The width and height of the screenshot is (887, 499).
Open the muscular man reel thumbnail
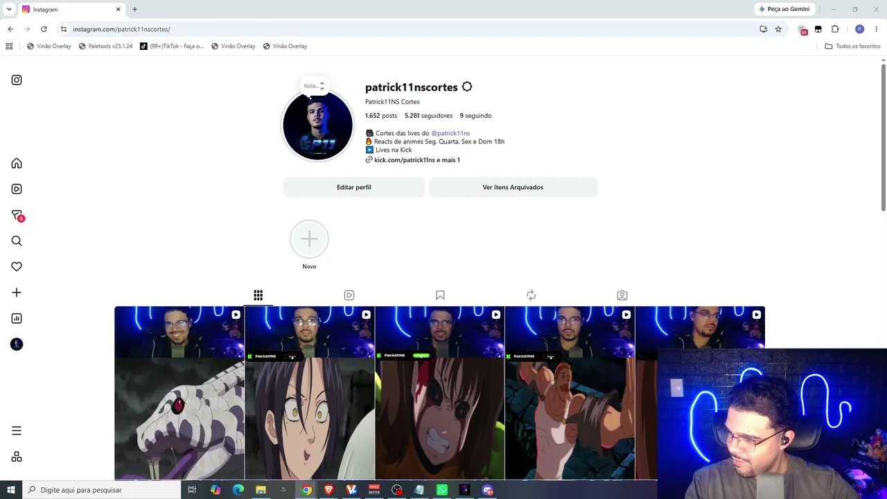point(570,393)
